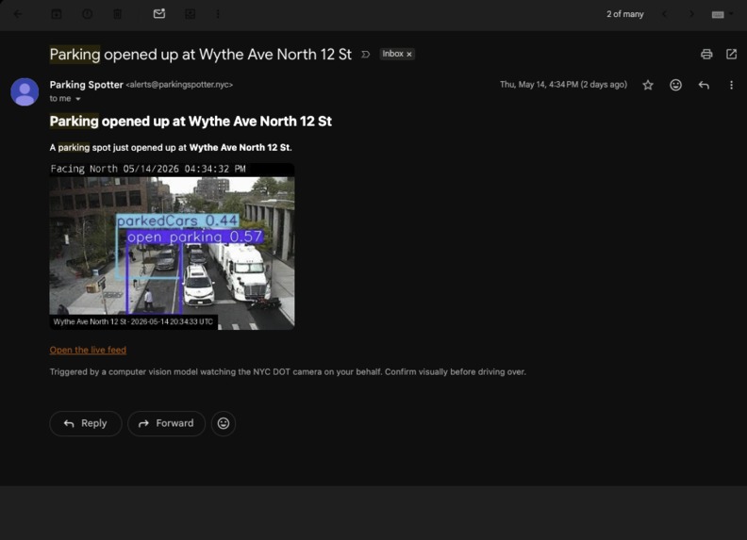Image resolution: width=747 pixels, height=540 pixels.
Task: Remove the Inbox label with x
Action: (409, 55)
